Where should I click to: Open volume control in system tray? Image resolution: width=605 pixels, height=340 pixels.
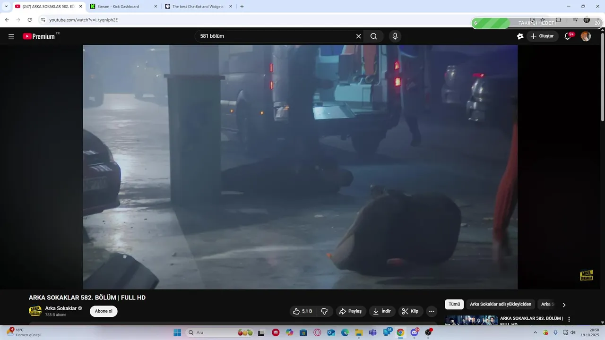coord(573,332)
